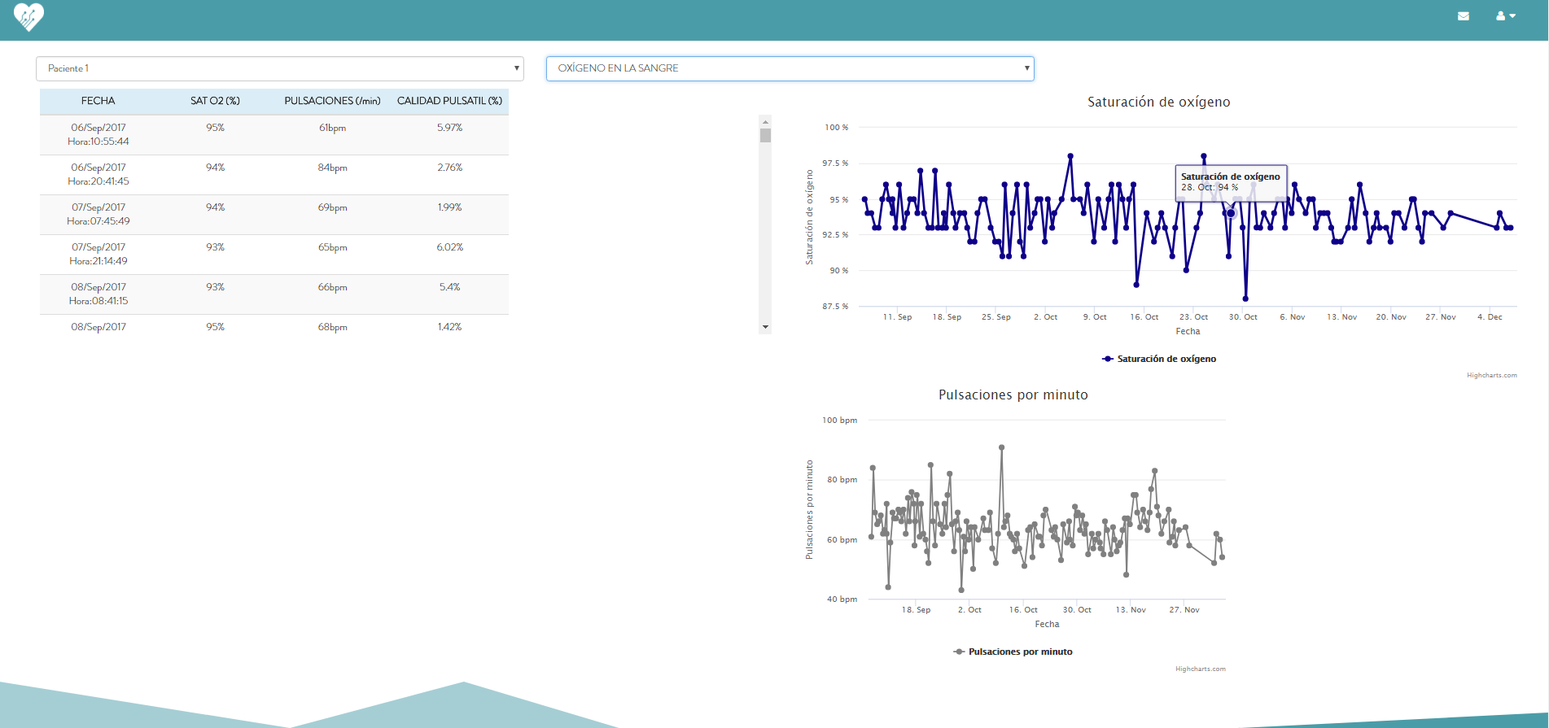Open the mail envelope icon

(1463, 16)
